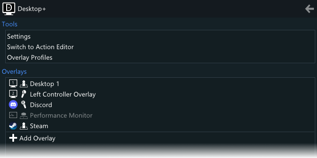Select the Desktop 1 overlay entry
Screen dimensions: 317x158
tap(160, 84)
